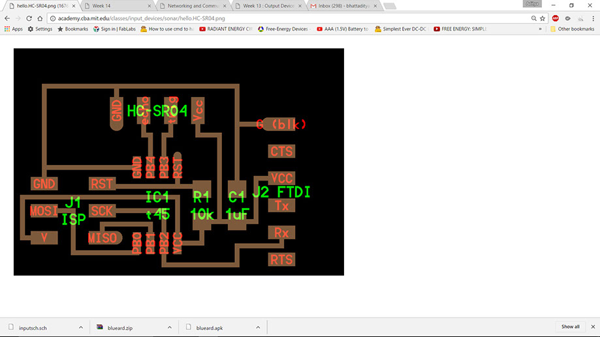
Task: Close the Gmail Inbox tab
Action: point(375,6)
